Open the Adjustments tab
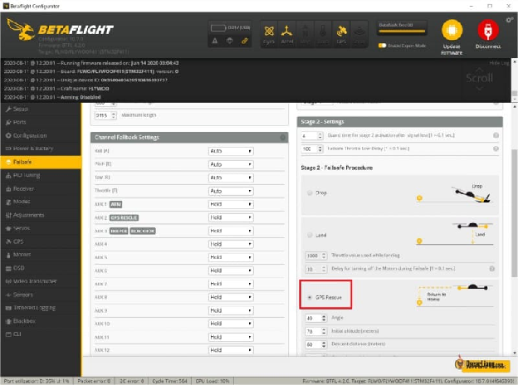Screen dimensions: 518x385 click(x=41, y=215)
